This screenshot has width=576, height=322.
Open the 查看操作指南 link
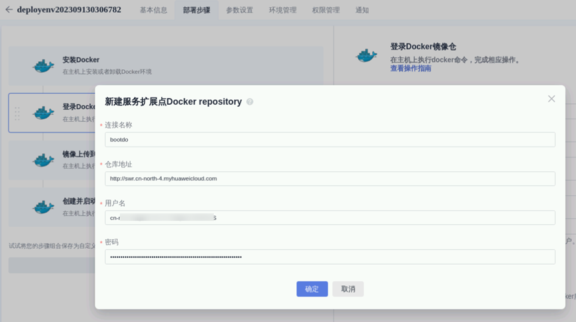[411, 69]
